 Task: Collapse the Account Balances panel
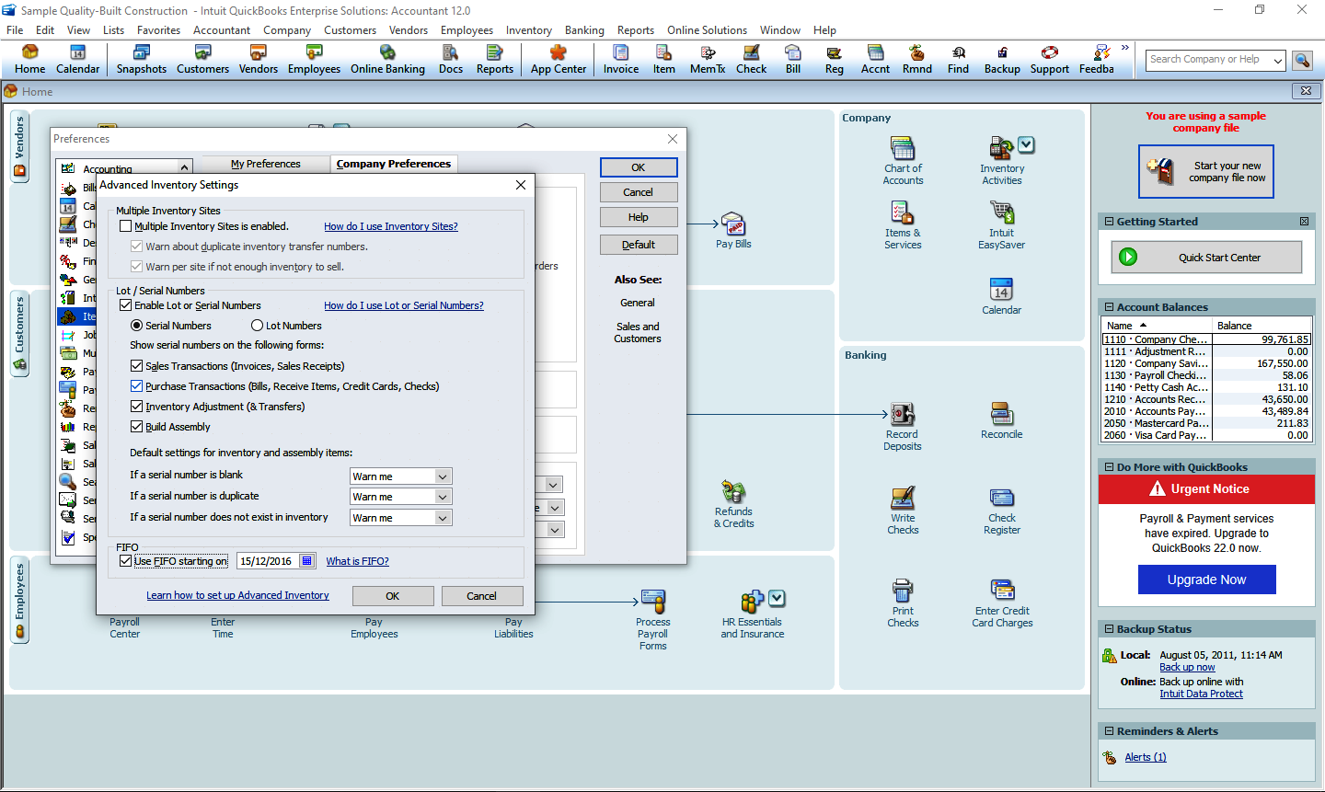point(1108,307)
